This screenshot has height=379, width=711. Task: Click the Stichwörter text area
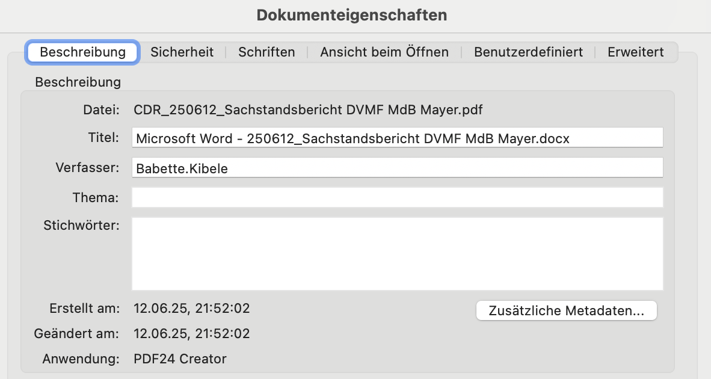click(x=397, y=253)
